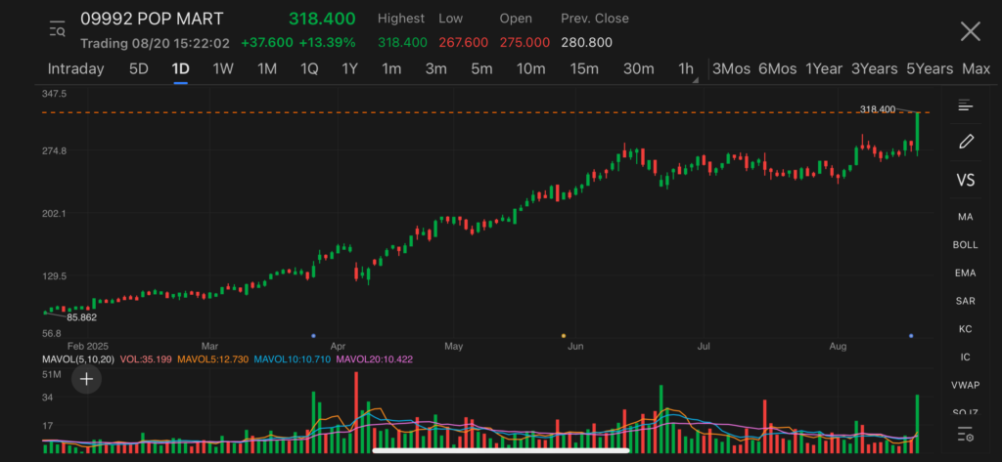Select the 1Y yearly period tab
The height and width of the screenshot is (462, 1002).
pyautogui.click(x=349, y=69)
